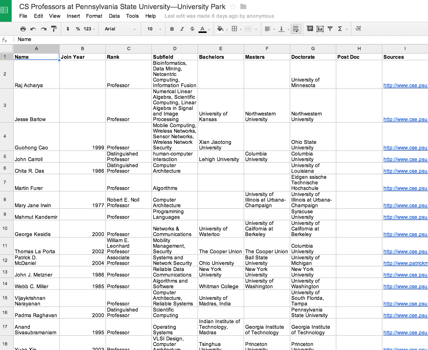Redo the last action
Image resolution: width=428 pixels, height=350 pixels.
point(44,29)
